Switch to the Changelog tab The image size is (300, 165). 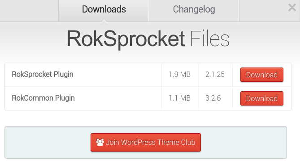[x=194, y=9]
